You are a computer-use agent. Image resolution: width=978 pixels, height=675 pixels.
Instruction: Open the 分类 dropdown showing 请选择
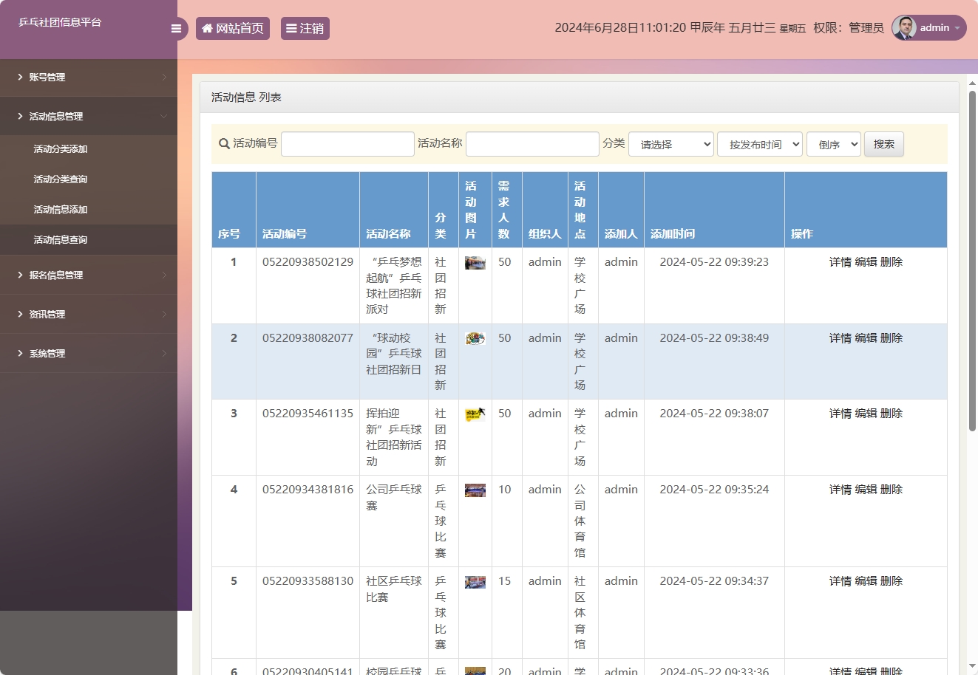click(670, 144)
